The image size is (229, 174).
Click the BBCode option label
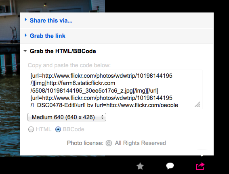click(74, 129)
